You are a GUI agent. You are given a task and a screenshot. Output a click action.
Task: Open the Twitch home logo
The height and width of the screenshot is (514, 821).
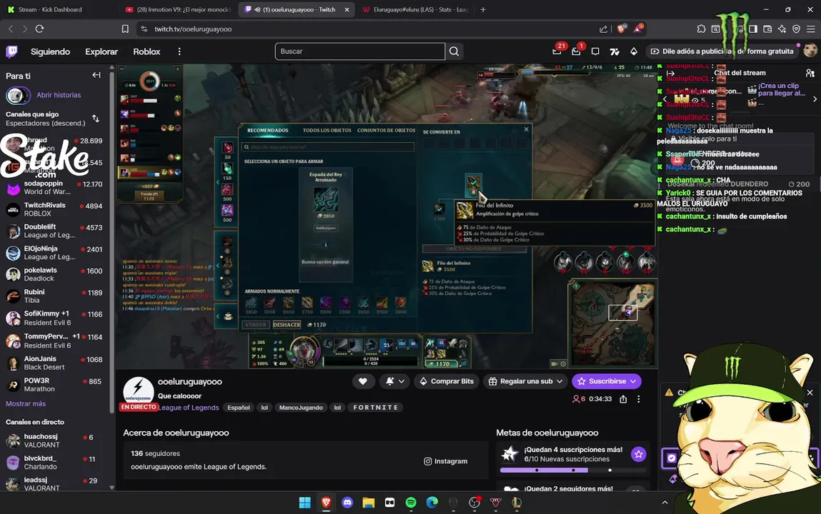(x=11, y=51)
